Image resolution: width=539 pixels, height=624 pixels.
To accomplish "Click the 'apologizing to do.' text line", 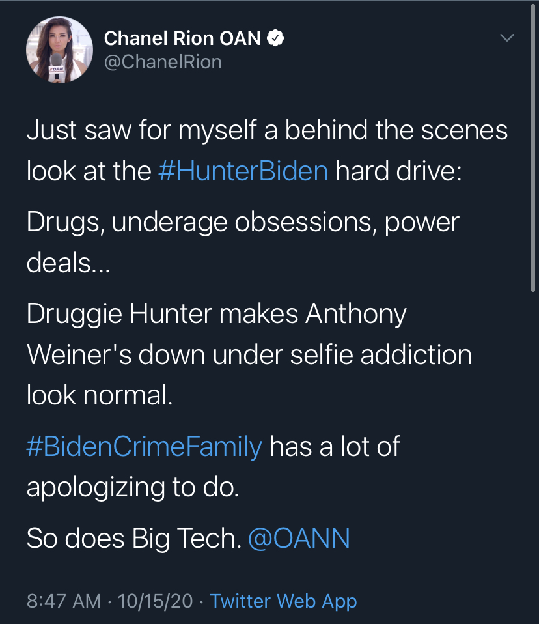I will 133,487.
